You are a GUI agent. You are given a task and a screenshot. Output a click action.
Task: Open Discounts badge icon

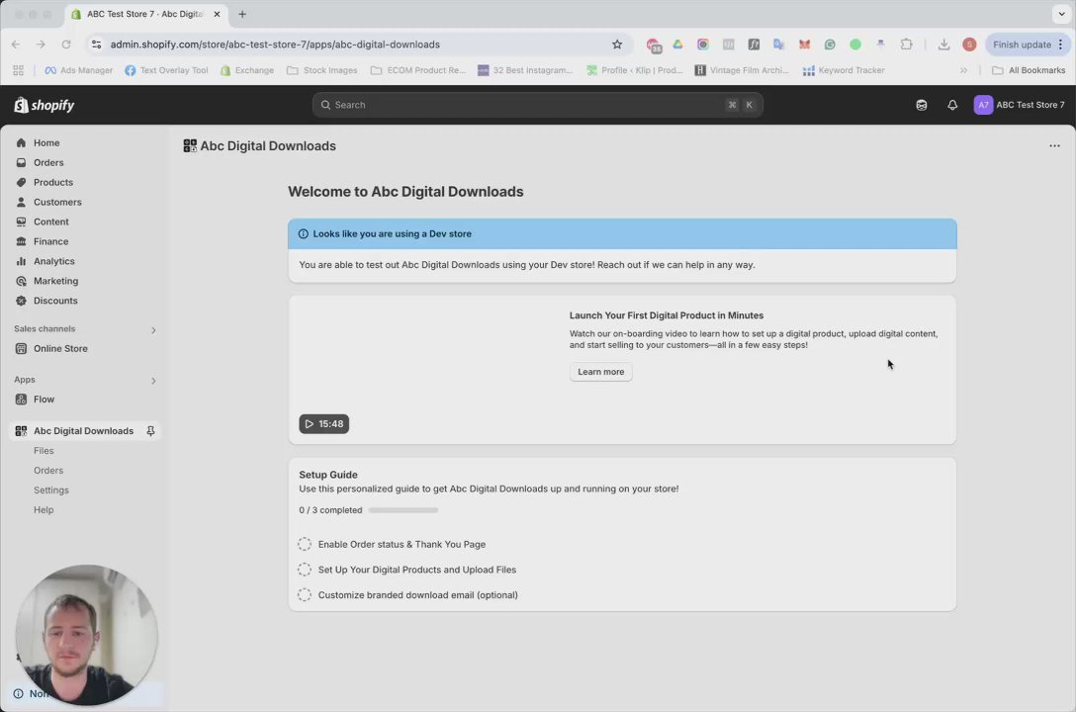tap(22, 301)
